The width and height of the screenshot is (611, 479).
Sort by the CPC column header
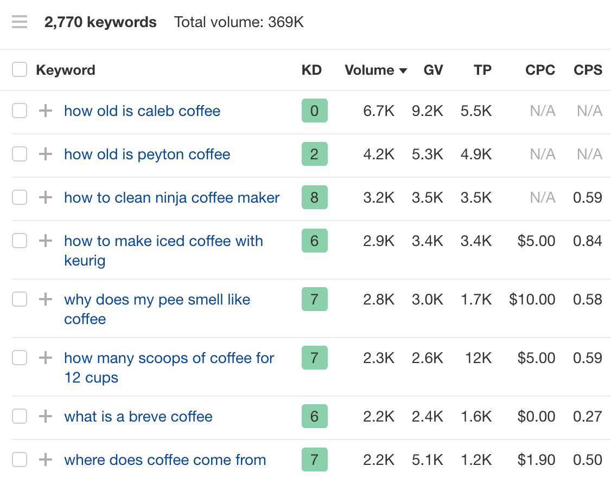[x=540, y=70]
